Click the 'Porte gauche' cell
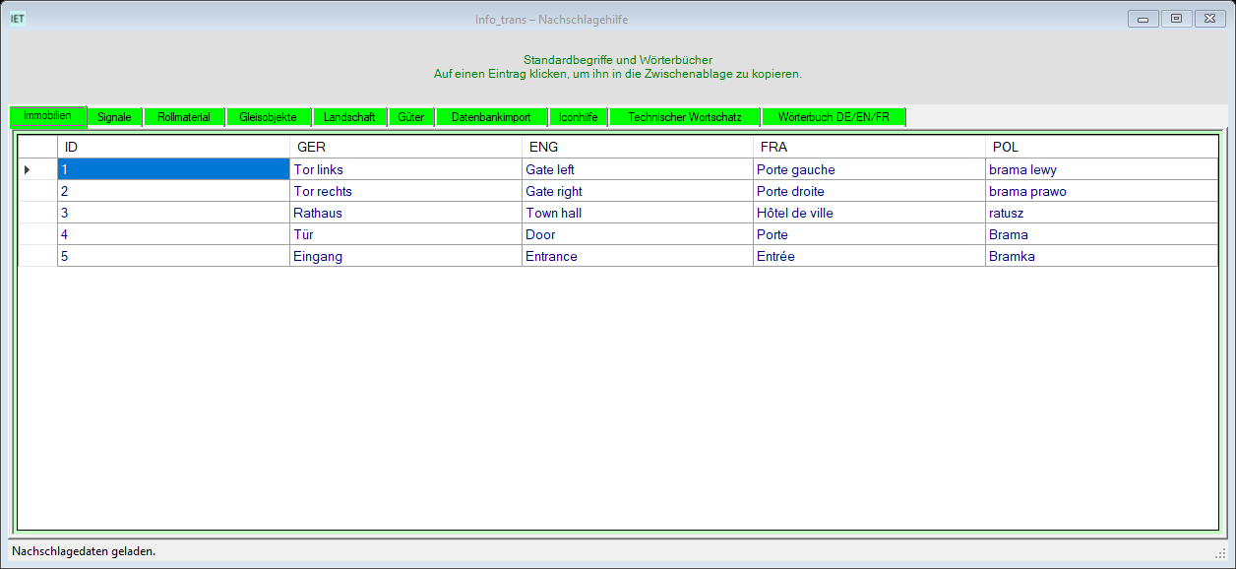The width and height of the screenshot is (1236, 569). pos(869,169)
